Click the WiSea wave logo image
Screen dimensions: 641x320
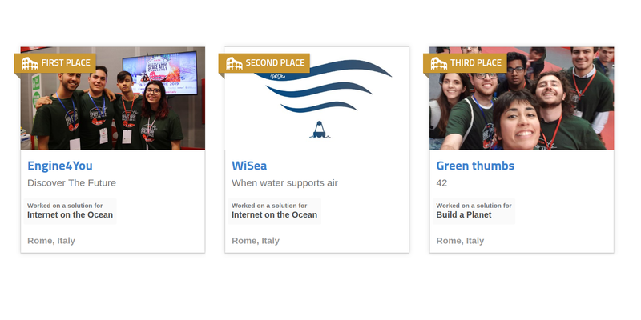316,98
